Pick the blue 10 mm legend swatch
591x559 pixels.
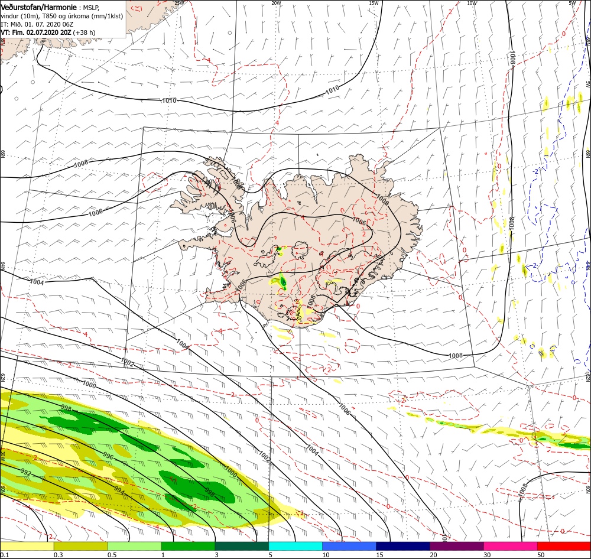(349, 546)
